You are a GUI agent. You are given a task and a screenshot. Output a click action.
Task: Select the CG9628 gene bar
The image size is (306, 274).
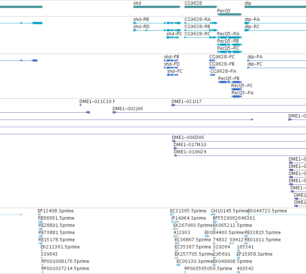point(201,7)
